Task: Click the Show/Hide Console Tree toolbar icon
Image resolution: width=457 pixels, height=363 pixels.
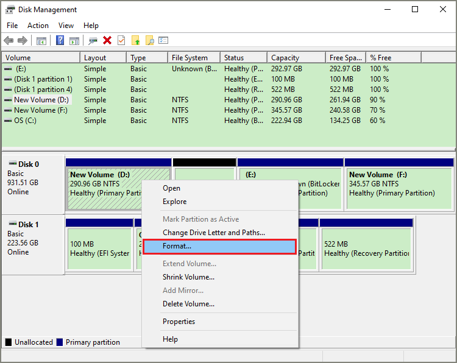Action: pyautogui.click(x=41, y=41)
